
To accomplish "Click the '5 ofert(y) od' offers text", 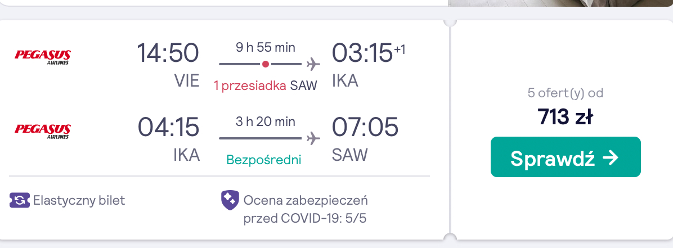I will pos(566,93).
